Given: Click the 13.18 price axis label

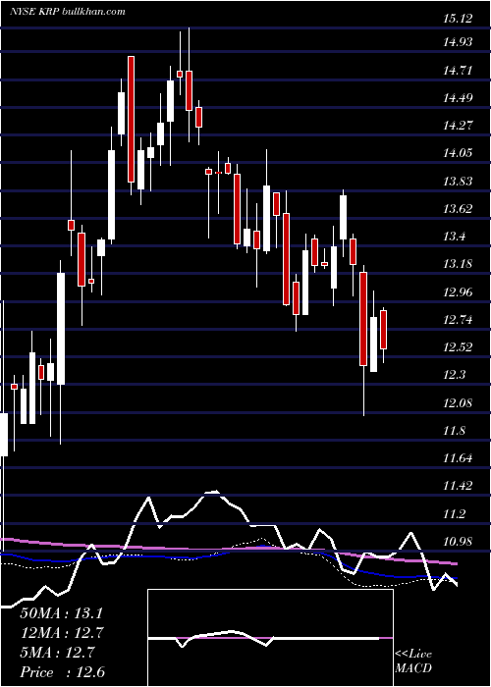Looking at the screenshot, I should [459, 264].
